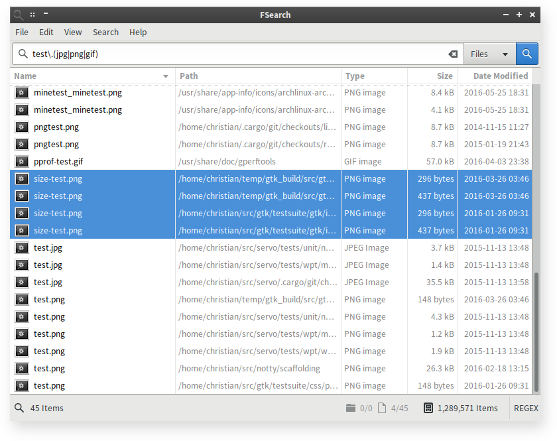Click the date "2015-11-13 13:58"
This screenshot has width=557, height=441.
(496, 282)
